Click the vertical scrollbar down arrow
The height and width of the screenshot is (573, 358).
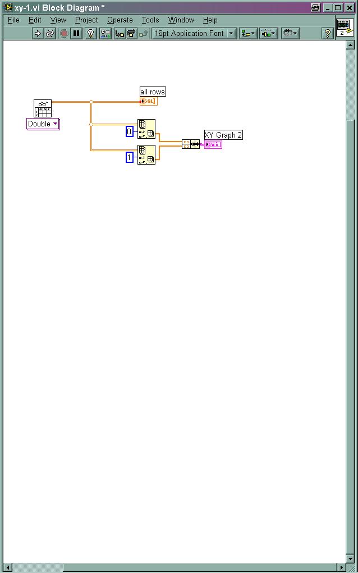coord(350,559)
